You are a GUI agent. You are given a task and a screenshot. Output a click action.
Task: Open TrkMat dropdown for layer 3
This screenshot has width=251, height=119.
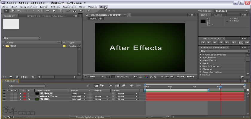tap(101, 99)
